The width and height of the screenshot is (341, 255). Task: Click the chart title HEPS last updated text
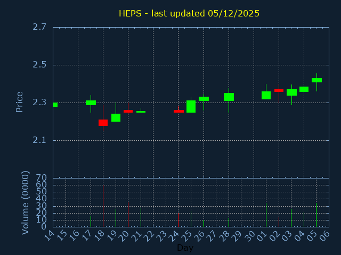point(189,13)
